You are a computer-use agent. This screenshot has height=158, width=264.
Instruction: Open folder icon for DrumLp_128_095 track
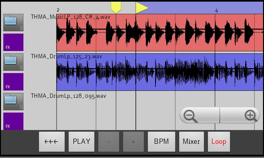click(x=13, y=102)
